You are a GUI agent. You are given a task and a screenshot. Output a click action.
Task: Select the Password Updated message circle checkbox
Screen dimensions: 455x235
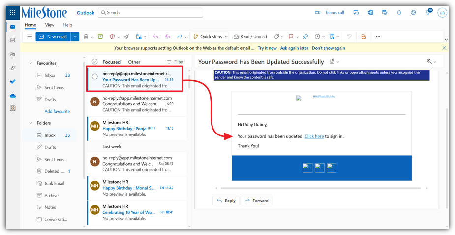pos(95,77)
